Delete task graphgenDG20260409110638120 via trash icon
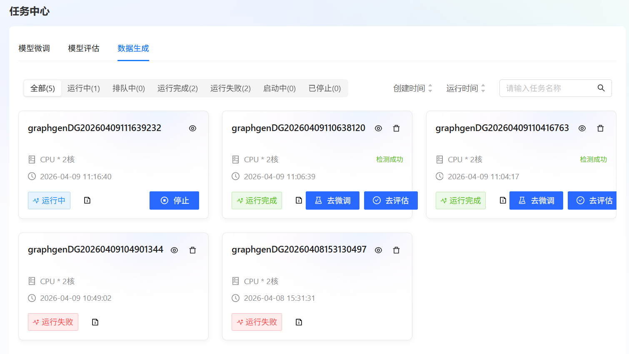This screenshot has height=354, width=629. coord(396,129)
